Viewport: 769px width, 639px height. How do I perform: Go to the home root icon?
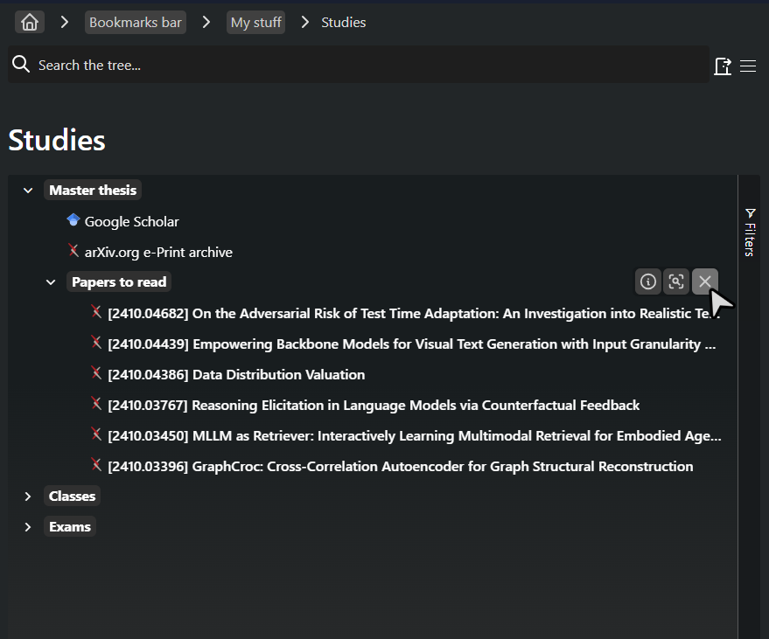point(30,22)
